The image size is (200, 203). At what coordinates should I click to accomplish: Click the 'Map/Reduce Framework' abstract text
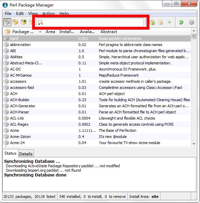119,75
